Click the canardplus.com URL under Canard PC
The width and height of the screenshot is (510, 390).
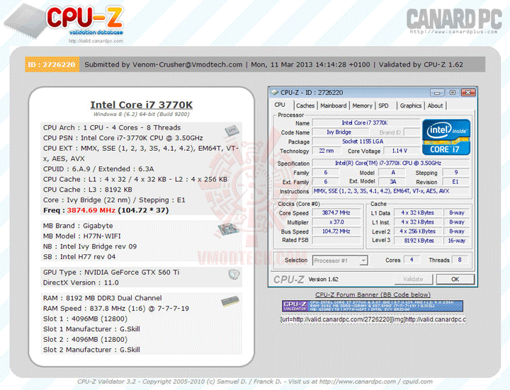[x=453, y=32]
